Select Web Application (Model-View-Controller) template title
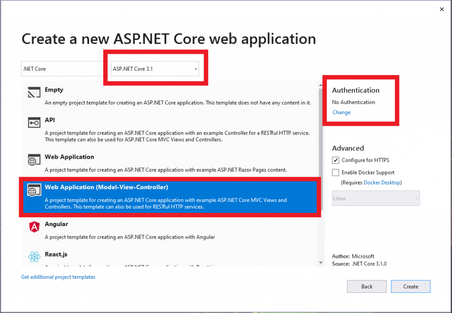 click(106, 187)
